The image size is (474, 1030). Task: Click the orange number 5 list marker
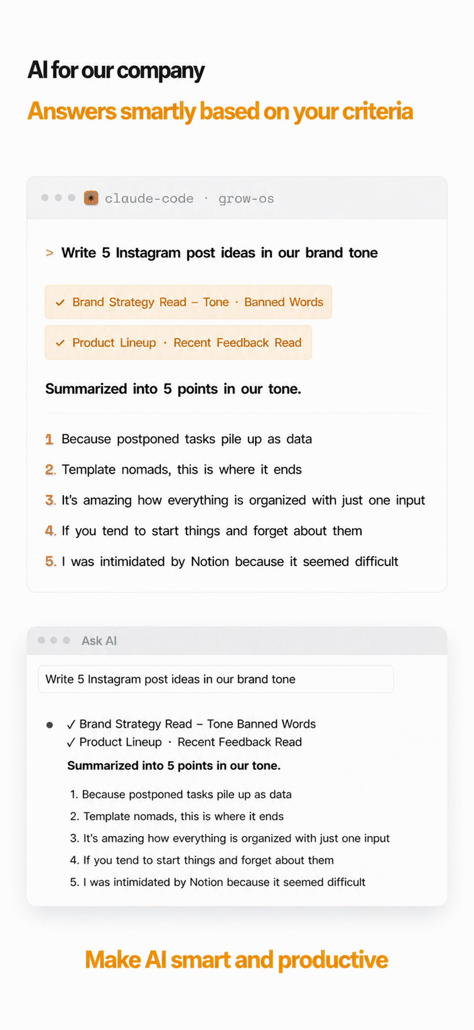point(51,562)
